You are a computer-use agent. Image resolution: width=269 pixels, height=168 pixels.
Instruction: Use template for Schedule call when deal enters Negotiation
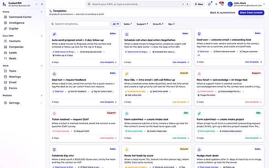pyautogui.click(x=181, y=62)
